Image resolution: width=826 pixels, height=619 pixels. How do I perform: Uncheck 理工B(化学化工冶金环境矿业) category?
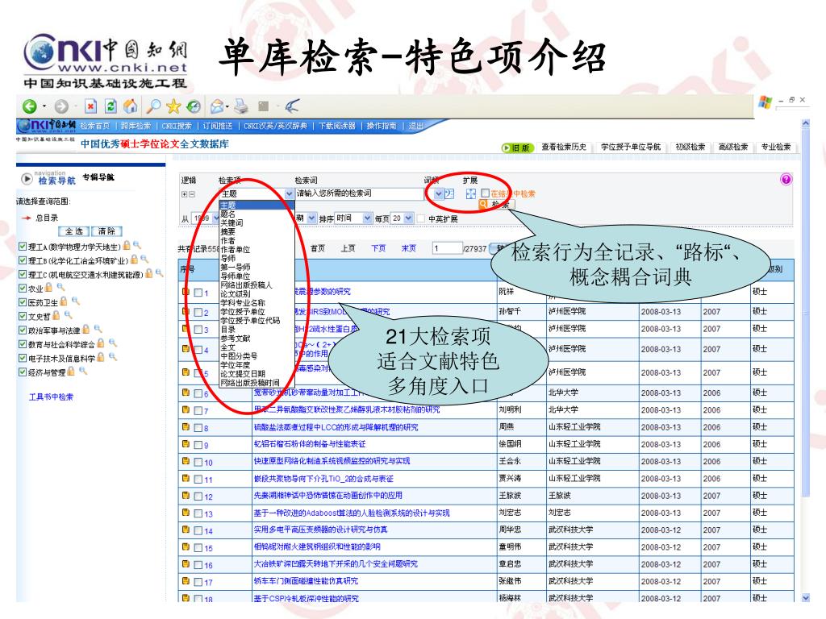23,260
